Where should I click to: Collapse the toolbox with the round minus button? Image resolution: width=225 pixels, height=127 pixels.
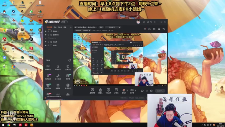pyautogui.click(x=69, y=60)
